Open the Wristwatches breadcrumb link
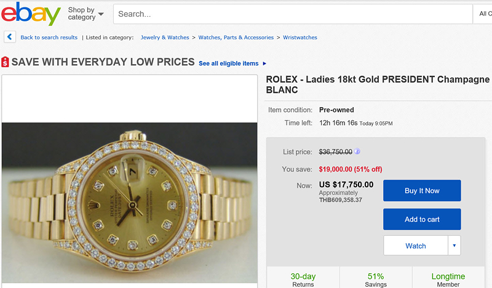The width and height of the screenshot is (492, 288). pos(300,38)
